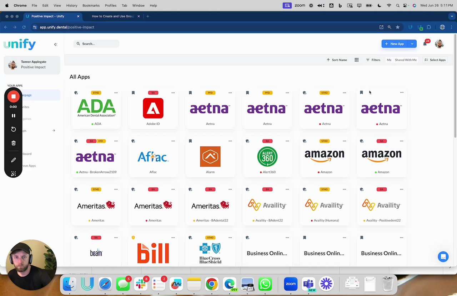Click the shared icon on Aflac card
The width and height of the screenshot is (457, 296).
[133, 141]
